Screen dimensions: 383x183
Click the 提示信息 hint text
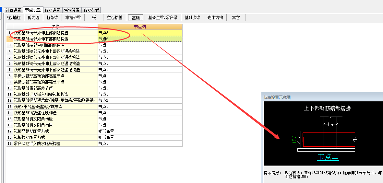[272, 173]
